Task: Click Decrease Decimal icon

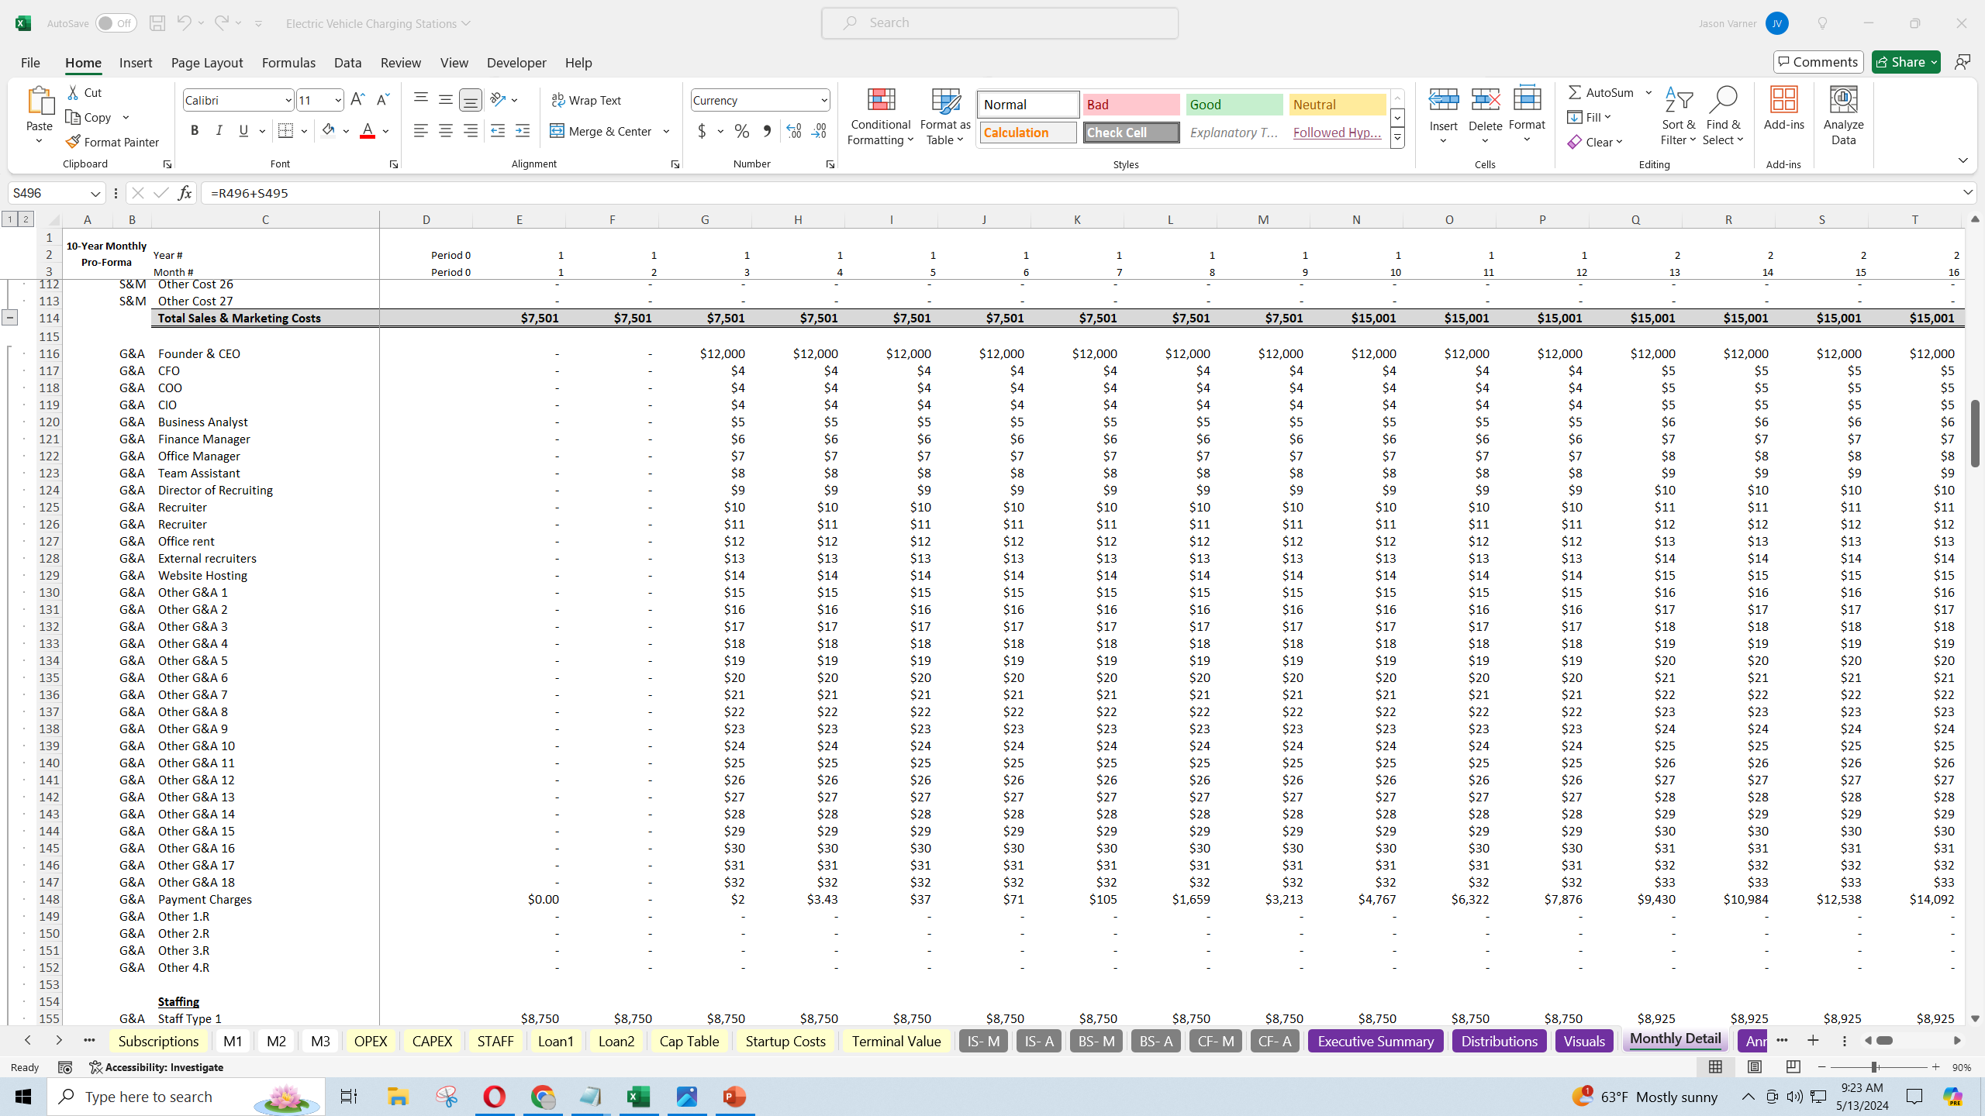Action: (819, 131)
